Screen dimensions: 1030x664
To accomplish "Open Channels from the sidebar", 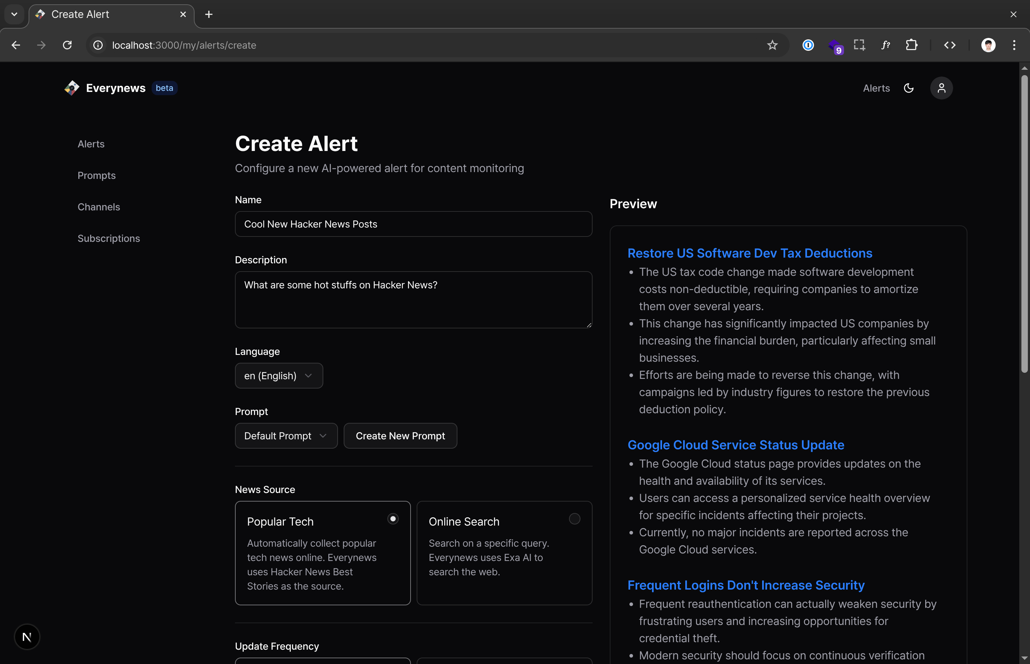I will pos(99,207).
